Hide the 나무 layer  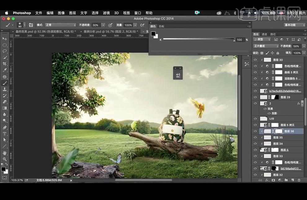[255, 119]
